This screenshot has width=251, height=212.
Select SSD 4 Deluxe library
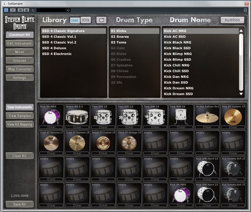click(74, 48)
